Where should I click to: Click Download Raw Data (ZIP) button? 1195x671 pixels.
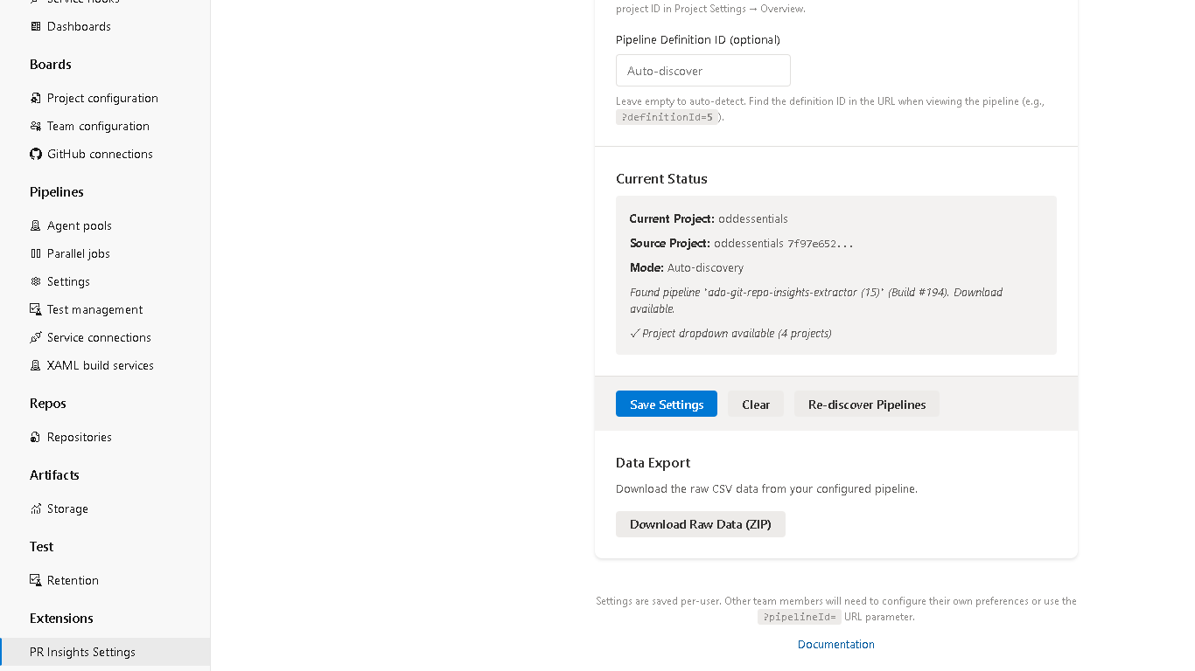701,524
